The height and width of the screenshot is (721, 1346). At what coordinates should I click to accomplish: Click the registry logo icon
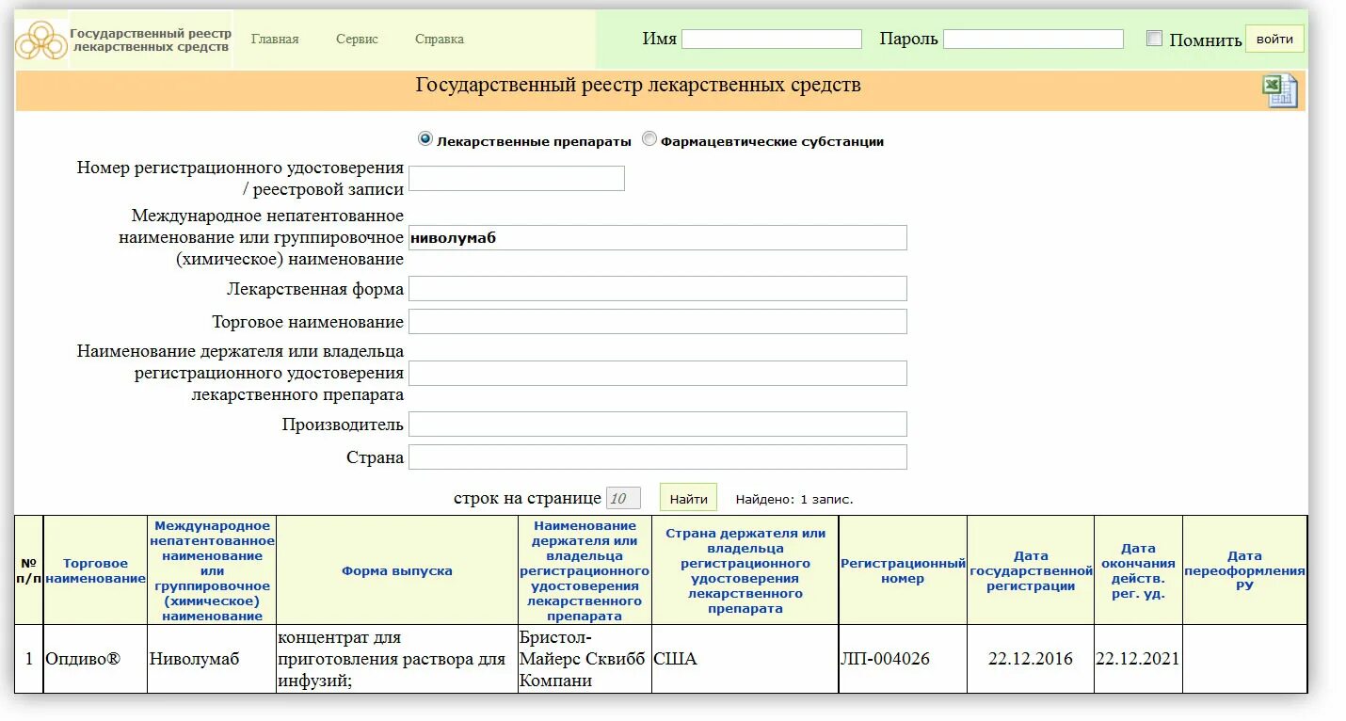(x=40, y=40)
